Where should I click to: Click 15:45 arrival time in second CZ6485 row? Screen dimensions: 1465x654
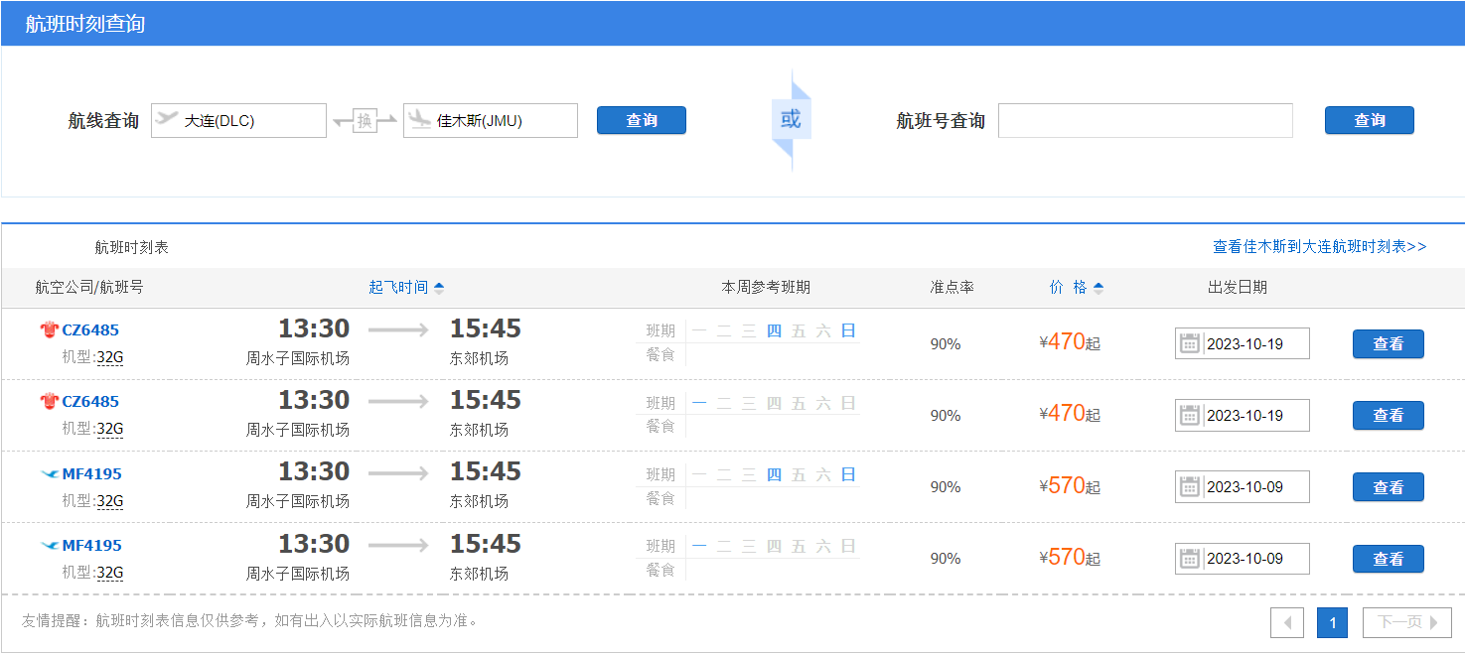point(486,400)
